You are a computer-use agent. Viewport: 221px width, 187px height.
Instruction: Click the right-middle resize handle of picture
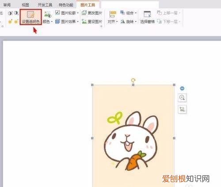click(x=174, y=138)
